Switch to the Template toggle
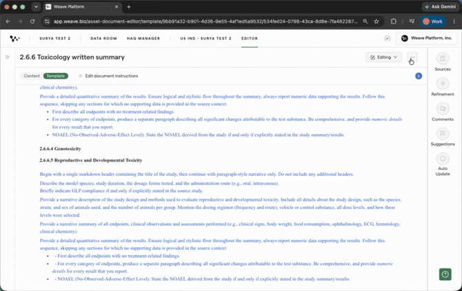The width and height of the screenshot is (462, 291). coord(56,76)
